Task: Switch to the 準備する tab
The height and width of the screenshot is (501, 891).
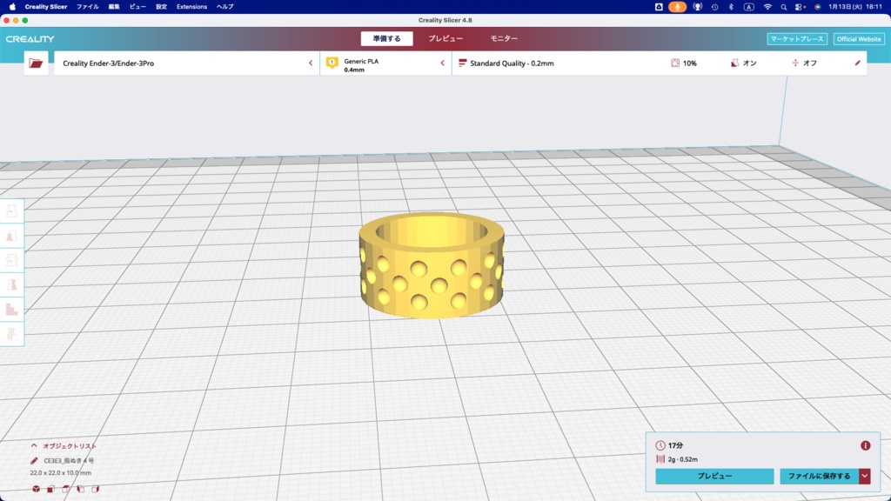Action: [x=387, y=38]
